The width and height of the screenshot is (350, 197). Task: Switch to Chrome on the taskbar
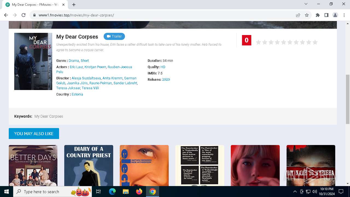(x=153, y=192)
